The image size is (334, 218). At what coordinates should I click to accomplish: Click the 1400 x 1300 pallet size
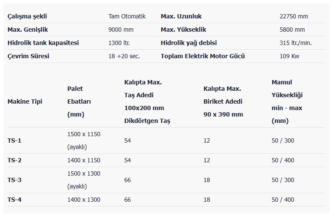coord(84,200)
